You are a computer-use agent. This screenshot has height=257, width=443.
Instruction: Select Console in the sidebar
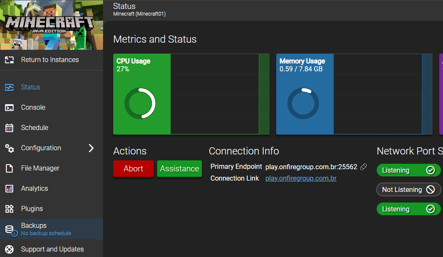click(33, 108)
